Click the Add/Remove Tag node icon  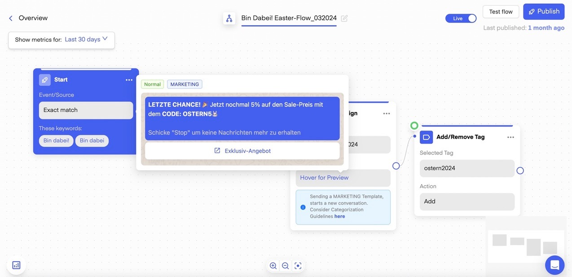tap(426, 137)
